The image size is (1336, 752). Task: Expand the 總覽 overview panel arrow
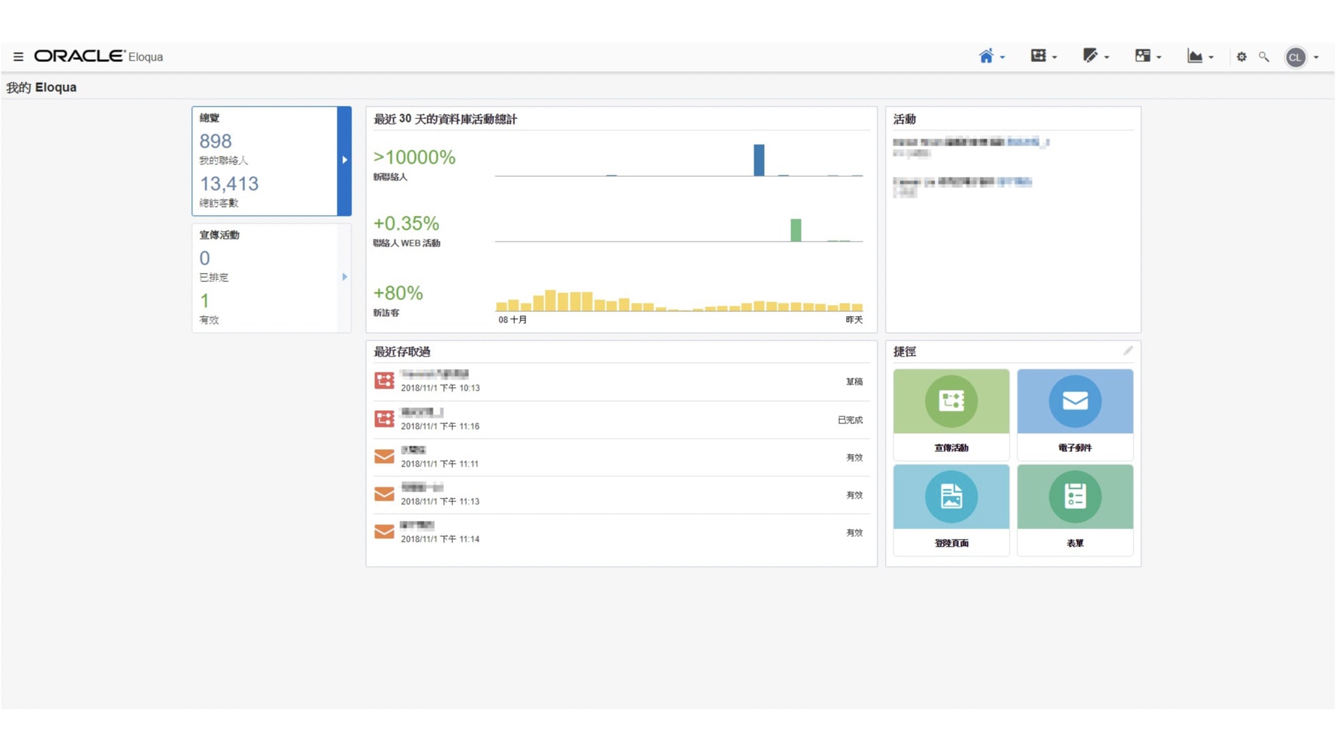pos(344,160)
